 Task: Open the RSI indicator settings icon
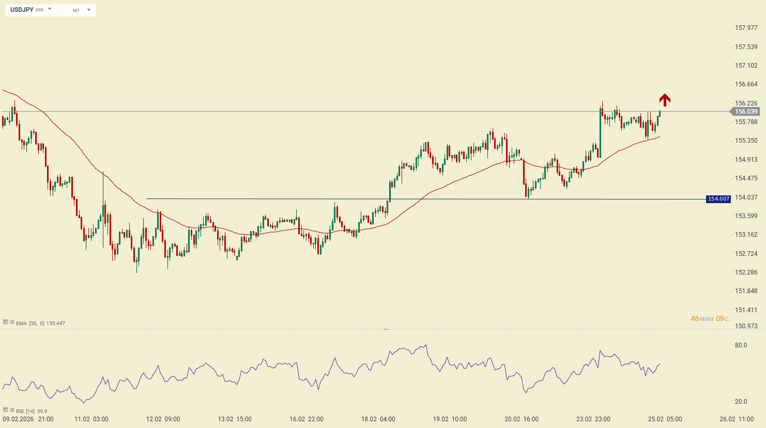6,410
